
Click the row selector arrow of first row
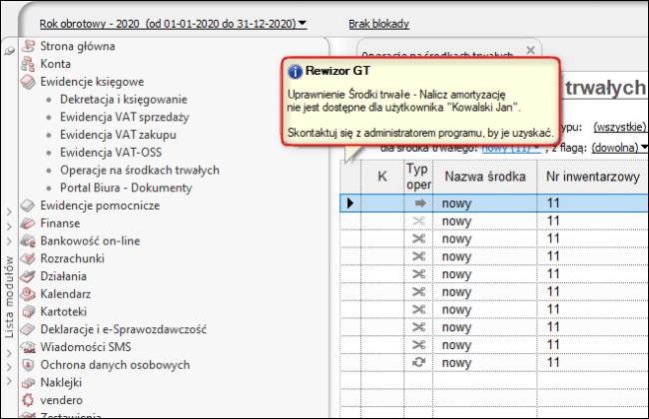coord(350,204)
